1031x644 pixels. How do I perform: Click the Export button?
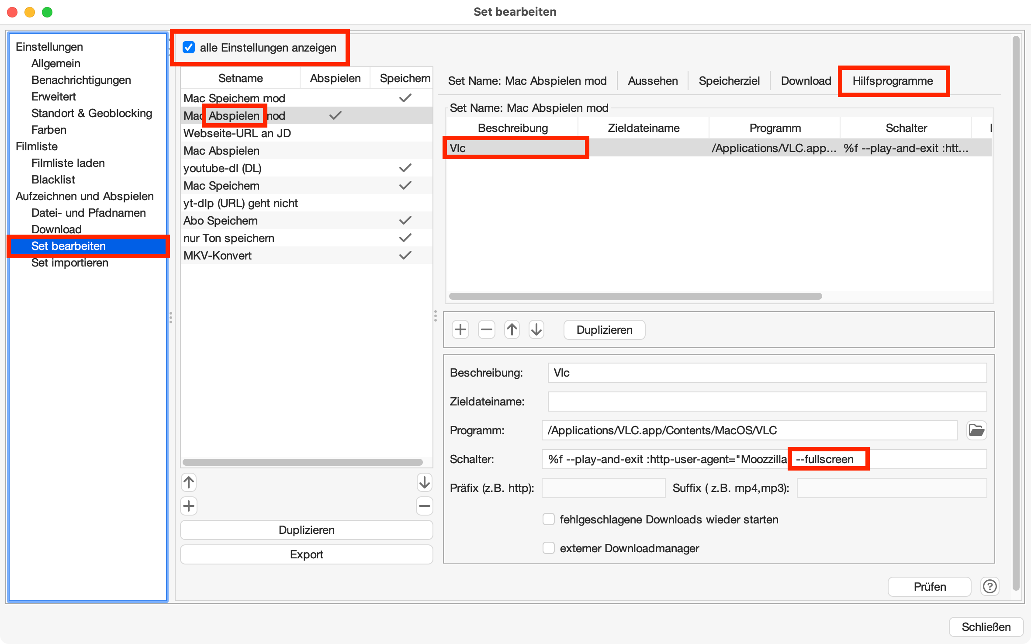click(306, 554)
